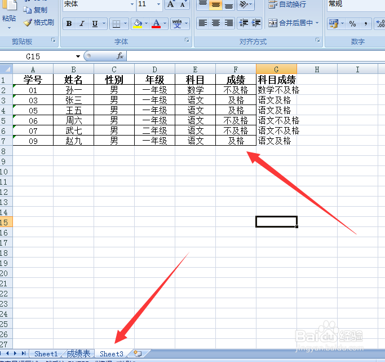Select the cell containing 二年级

[x=154, y=130]
